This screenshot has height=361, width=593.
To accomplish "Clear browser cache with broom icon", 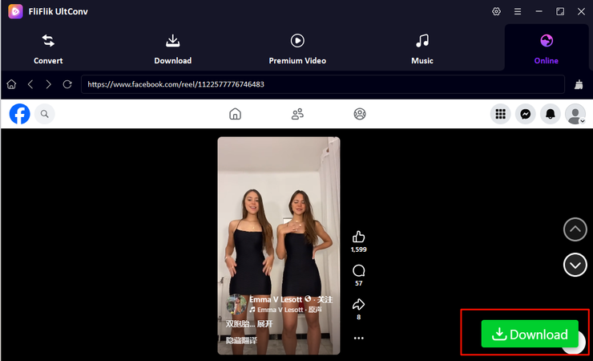I will click(579, 84).
